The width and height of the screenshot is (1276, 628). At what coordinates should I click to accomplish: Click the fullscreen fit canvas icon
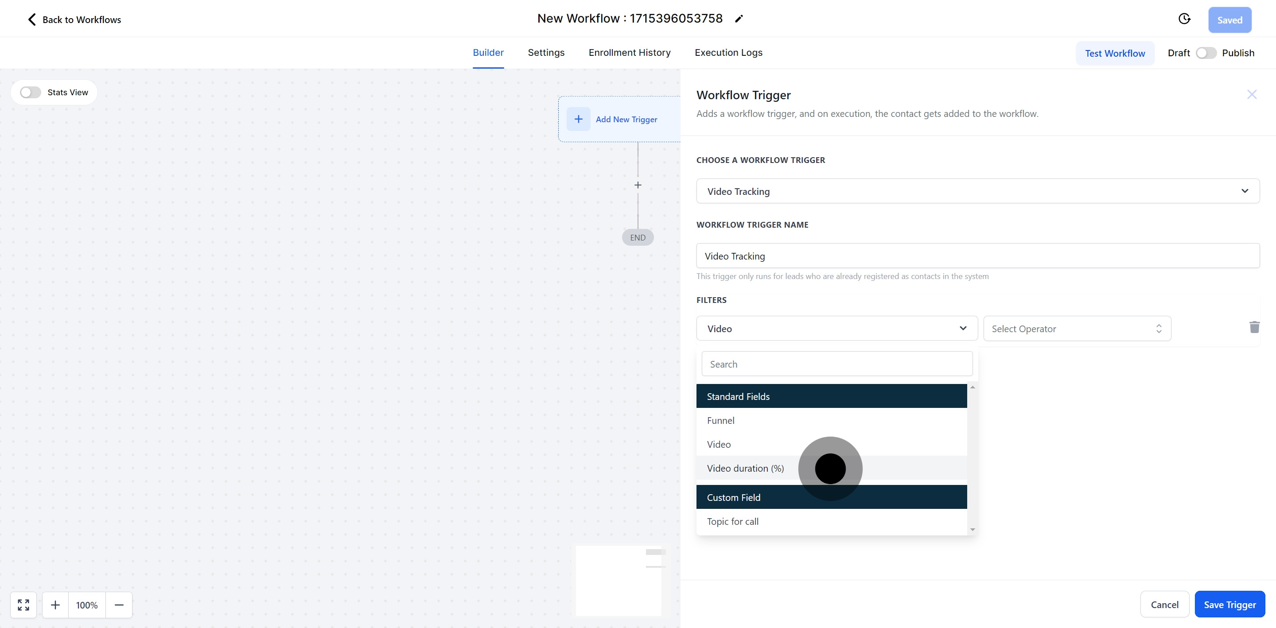click(x=23, y=605)
